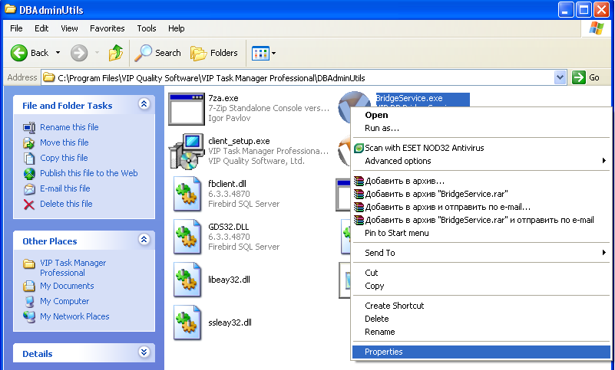The image size is (615, 370).
Task: Click the libeay32.dll file icon
Action: (x=187, y=280)
